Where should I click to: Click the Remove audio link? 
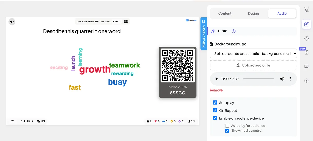pos(216,90)
